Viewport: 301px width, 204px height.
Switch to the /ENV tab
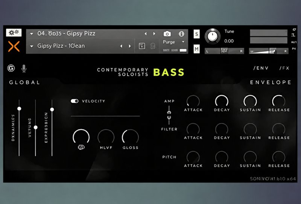point(261,68)
